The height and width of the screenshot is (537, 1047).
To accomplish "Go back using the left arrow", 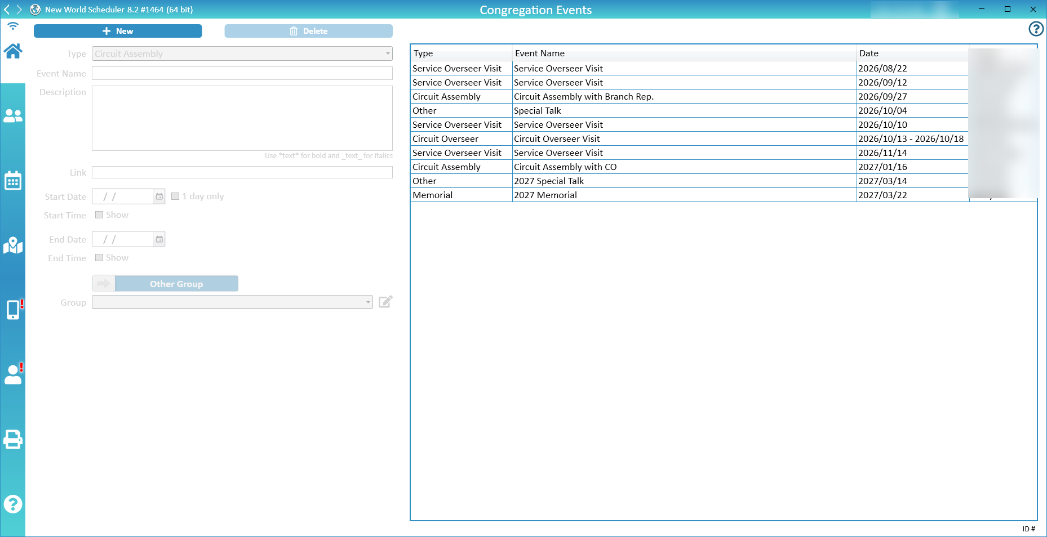I will [x=7, y=10].
